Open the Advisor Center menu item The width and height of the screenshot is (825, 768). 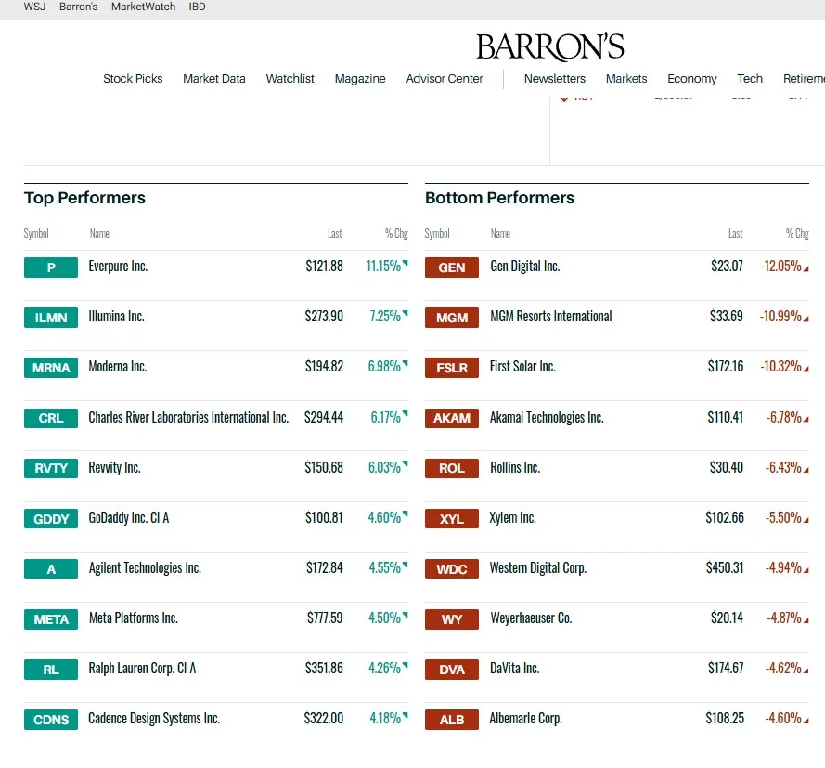point(445,78)
